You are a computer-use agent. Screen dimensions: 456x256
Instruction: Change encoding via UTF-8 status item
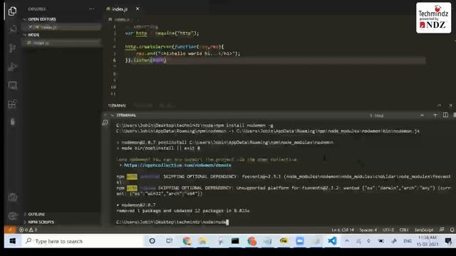388,230
